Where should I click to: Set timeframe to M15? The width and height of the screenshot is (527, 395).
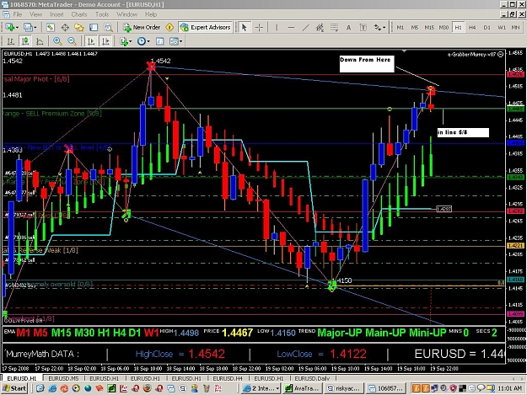coord(429,27)
